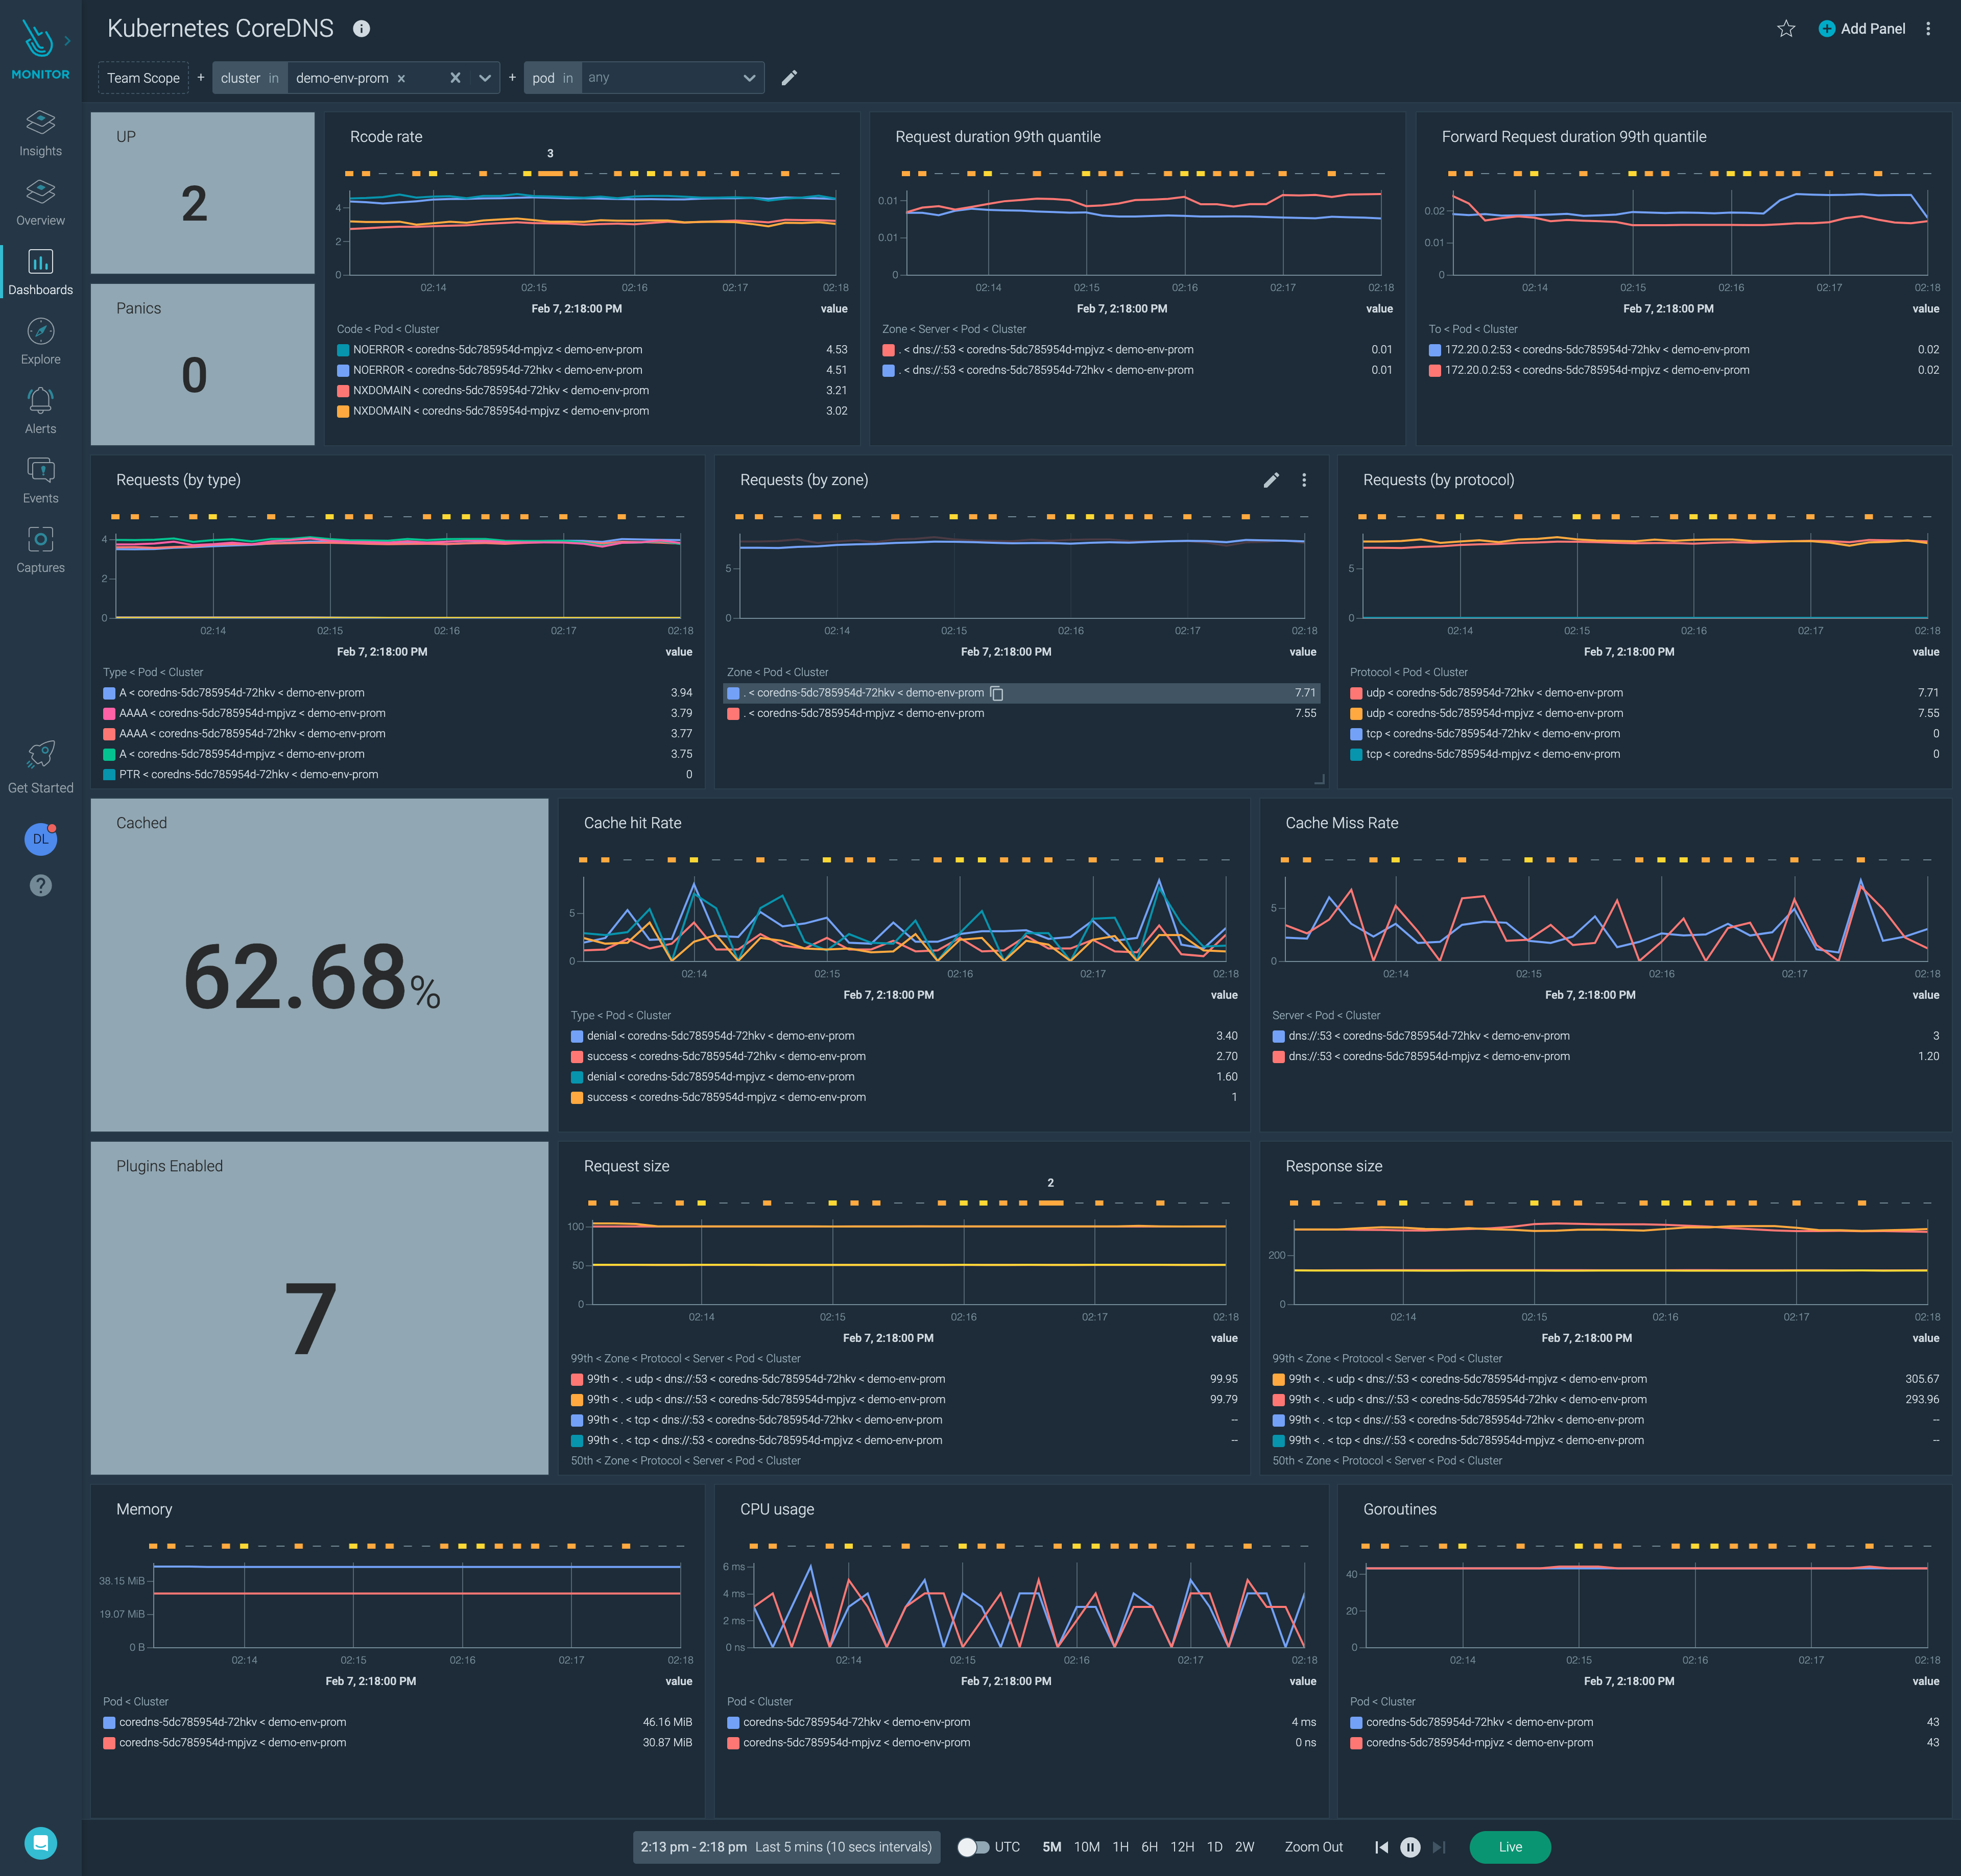This screenshot has width=1961, height=1876.
Task: Open the kebab menu on Requests (by zone) panel
Action: [x=1304, y=480]
